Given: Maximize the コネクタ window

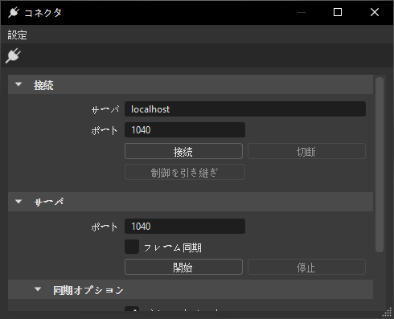Looking at the screenshot, I should [x=338, y=12].
